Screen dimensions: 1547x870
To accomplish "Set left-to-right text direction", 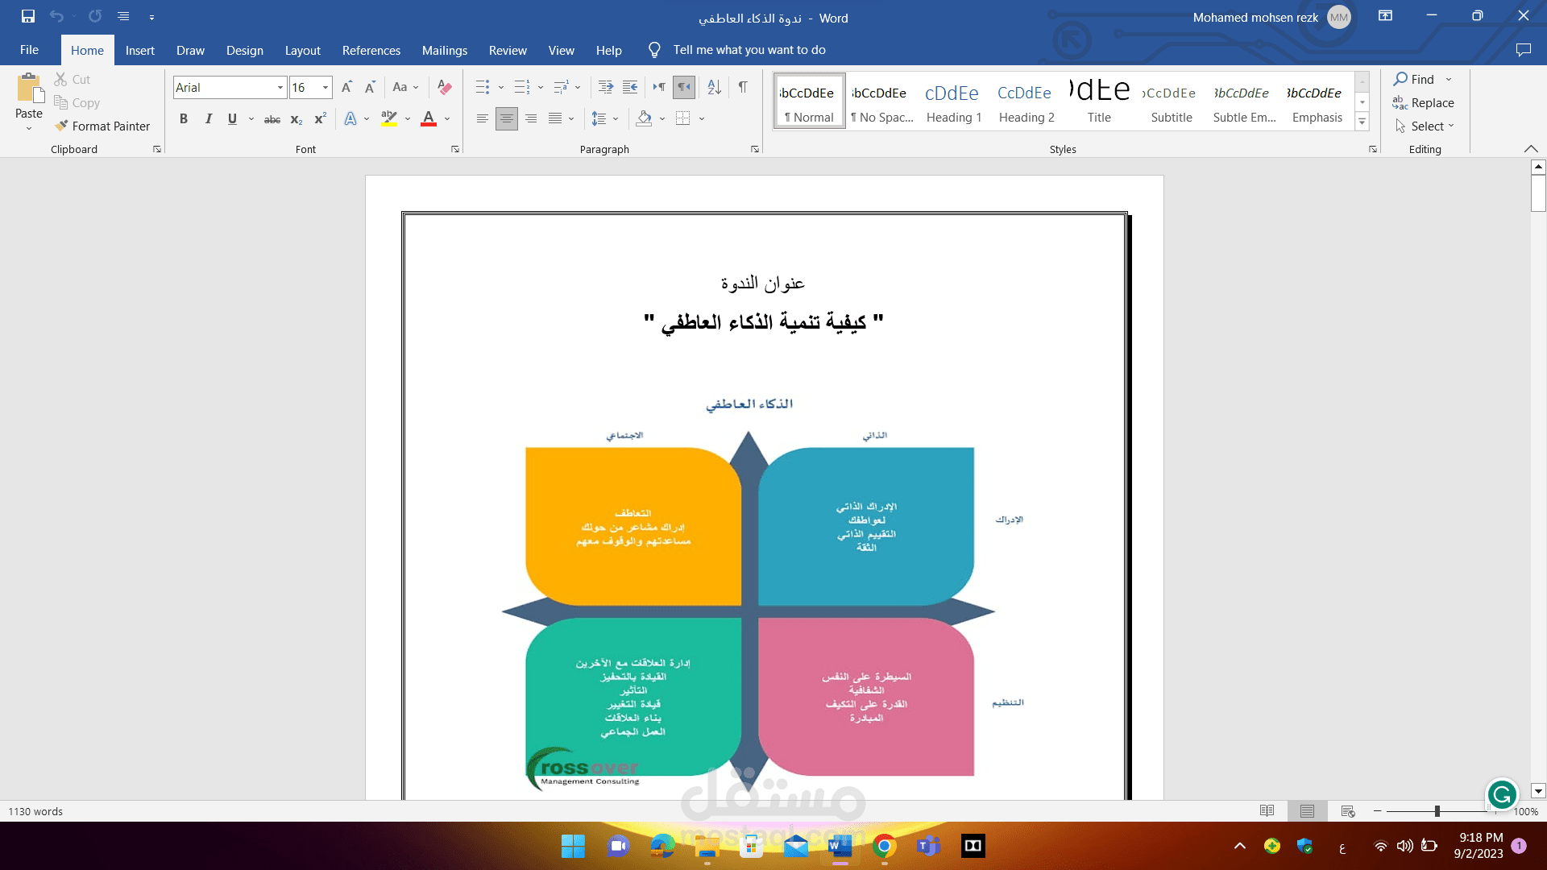I will coord(659,87).
